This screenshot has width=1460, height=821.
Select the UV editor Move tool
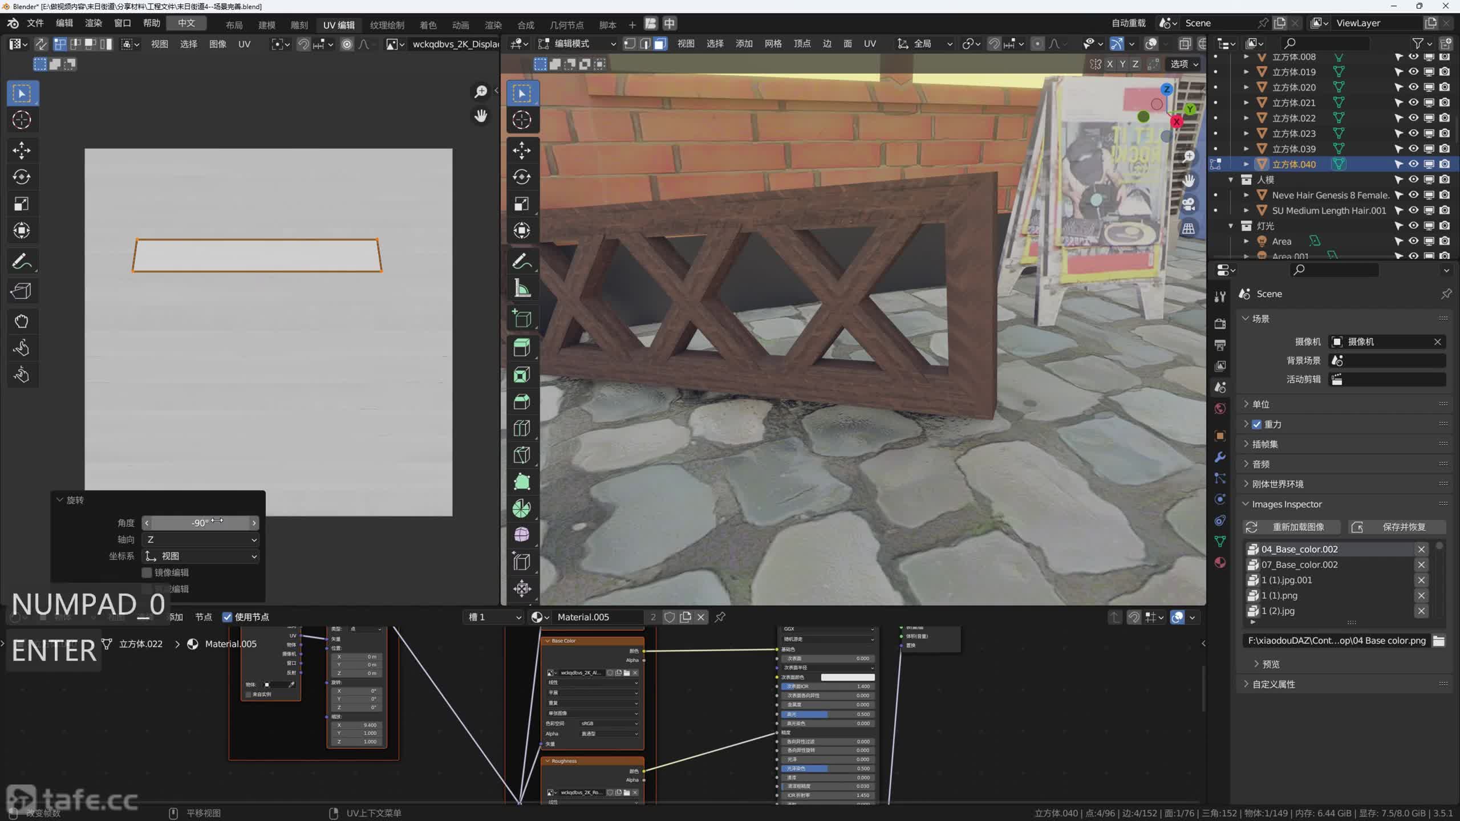click(x=22, y=150)
